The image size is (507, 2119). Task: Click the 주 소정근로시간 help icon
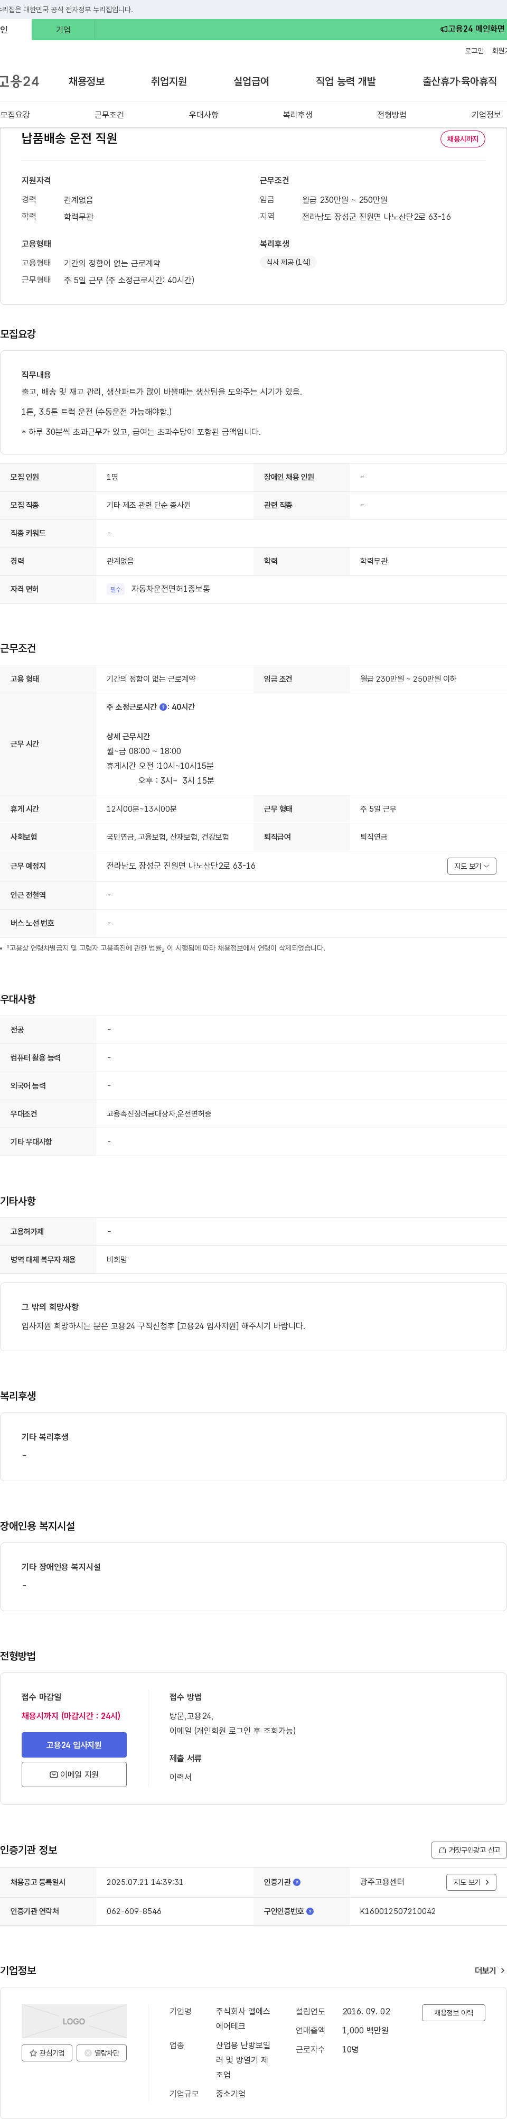[x=163, y=708]
